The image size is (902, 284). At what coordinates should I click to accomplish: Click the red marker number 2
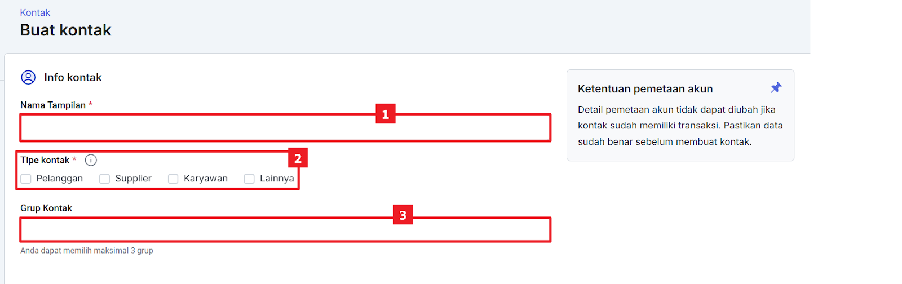pos(298,158)
